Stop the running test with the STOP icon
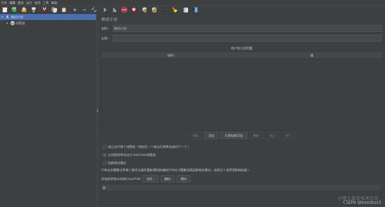This screenshot has height=207, width=385. [x=124, y=10]
